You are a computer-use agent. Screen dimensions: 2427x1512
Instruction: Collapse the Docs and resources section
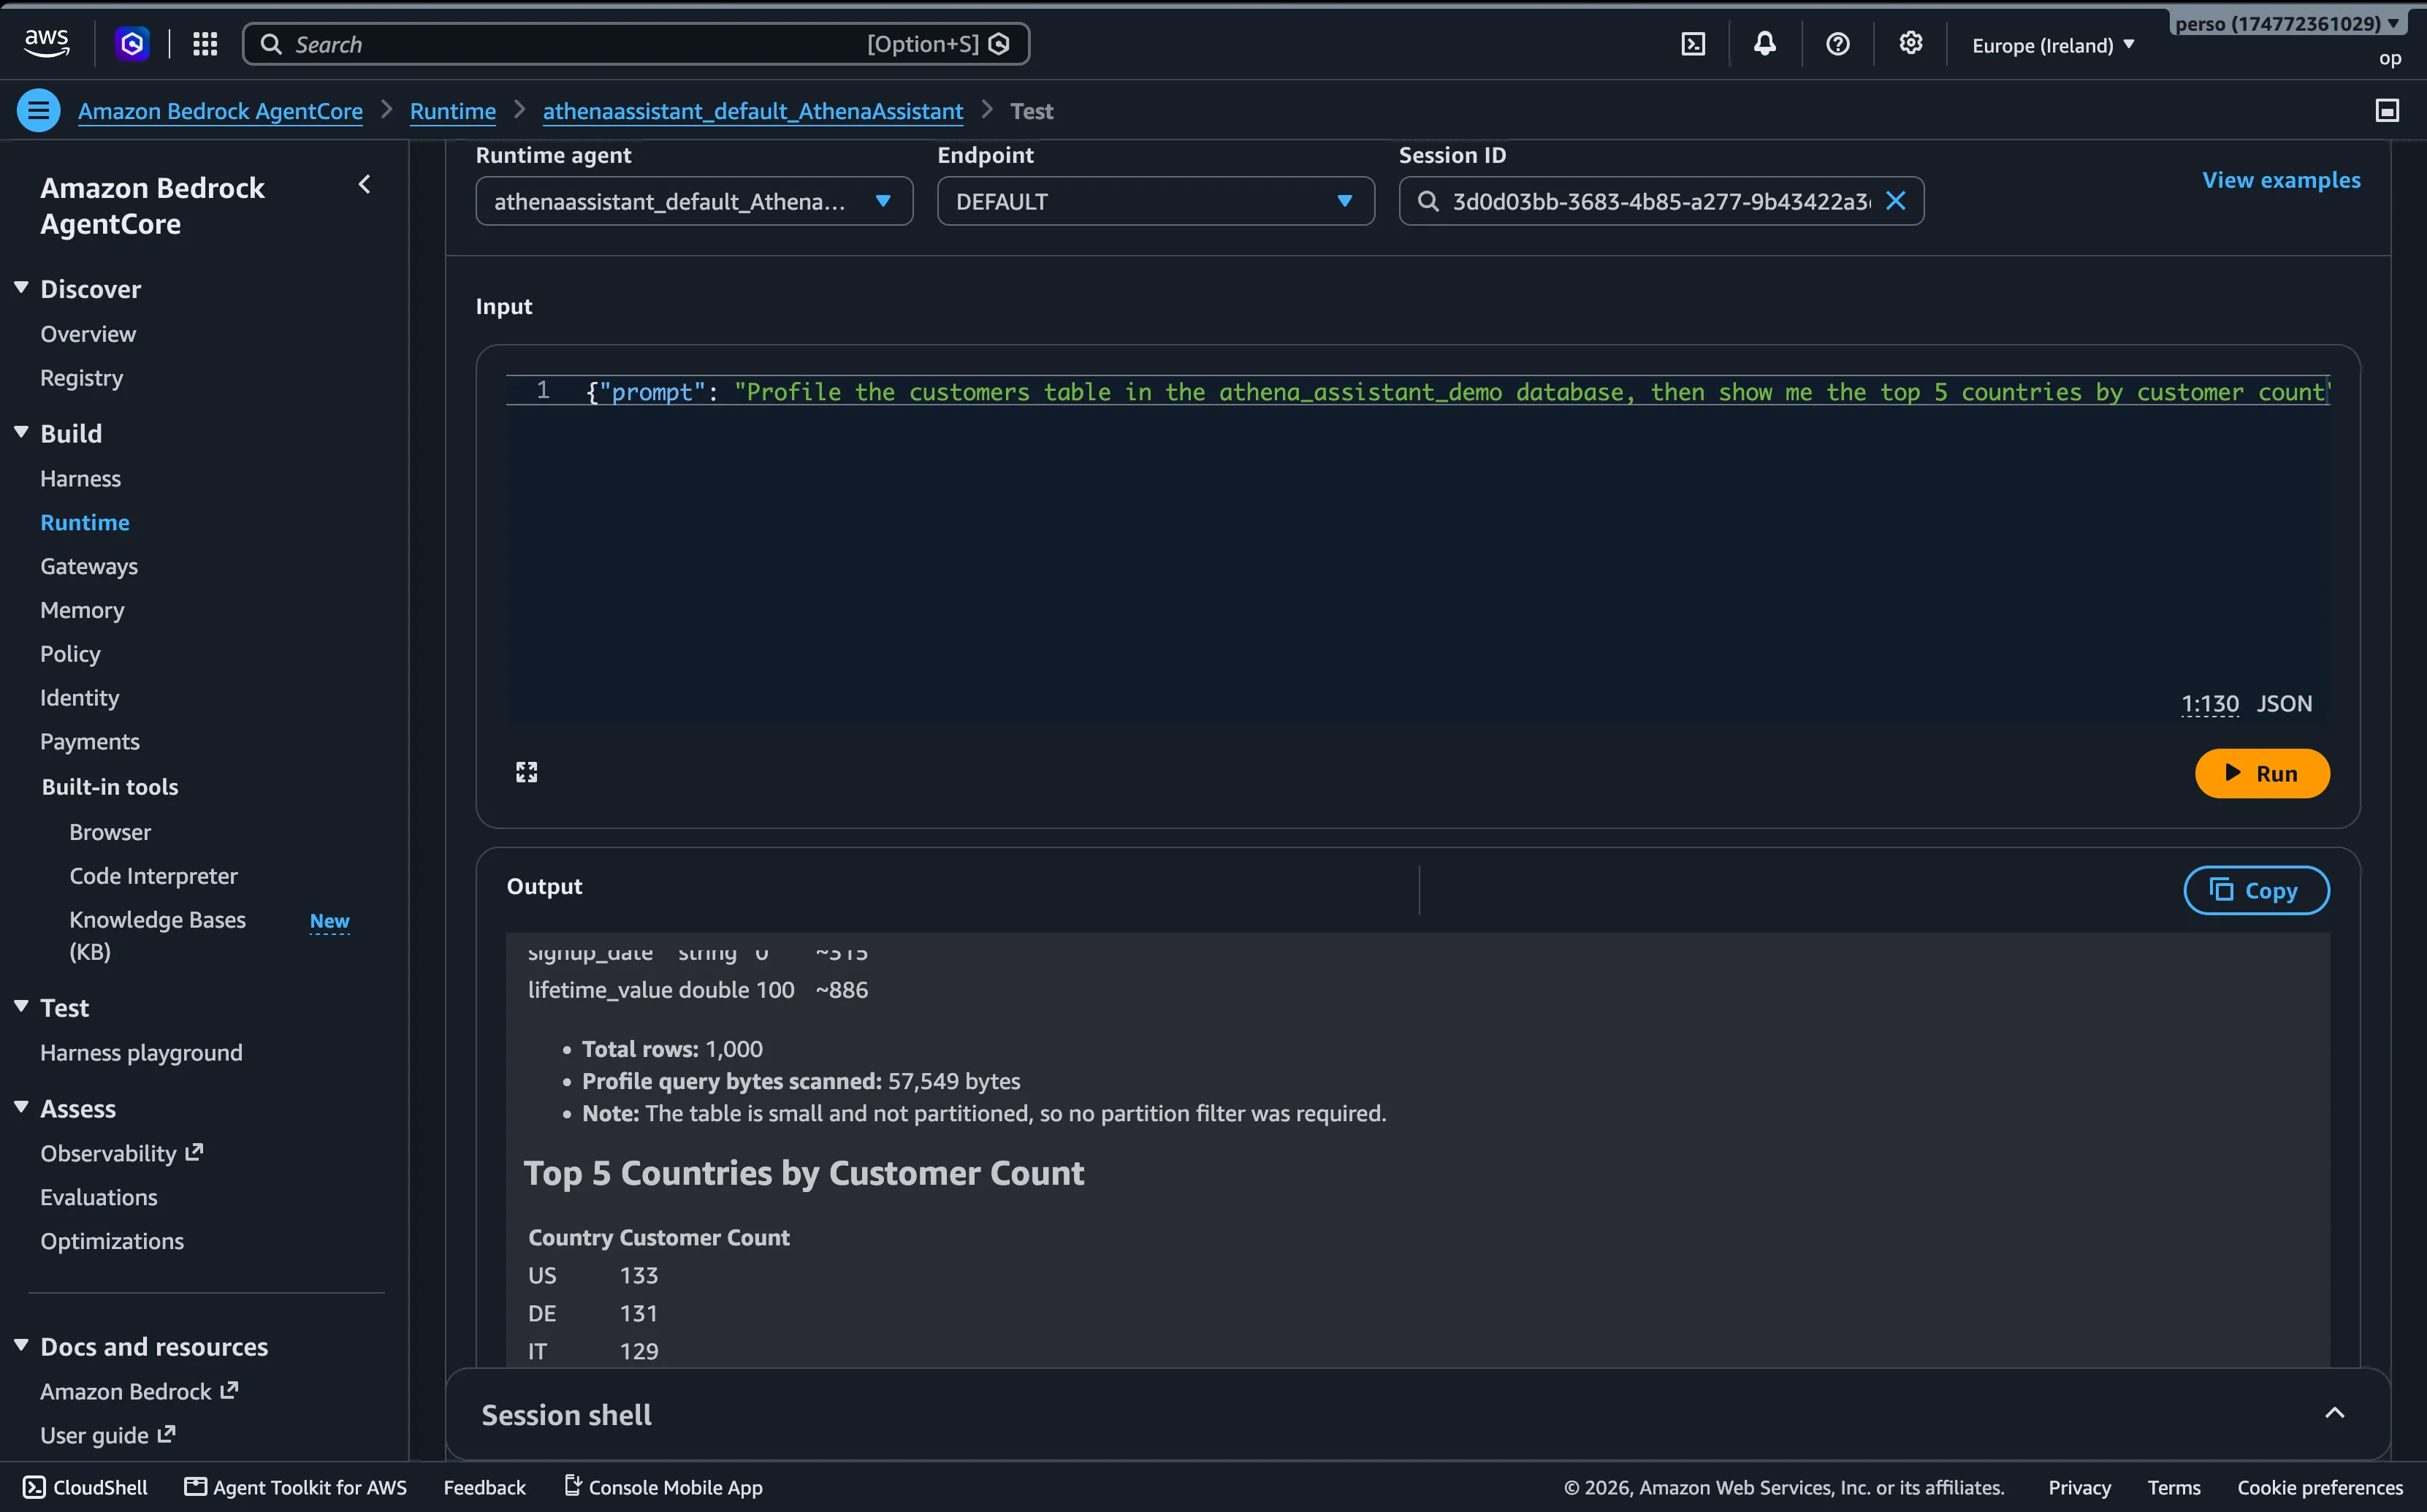pyautogui.click(x=21, y=1345)
